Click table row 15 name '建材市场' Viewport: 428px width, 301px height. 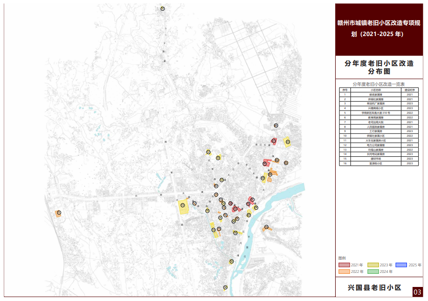click(376, 159)
